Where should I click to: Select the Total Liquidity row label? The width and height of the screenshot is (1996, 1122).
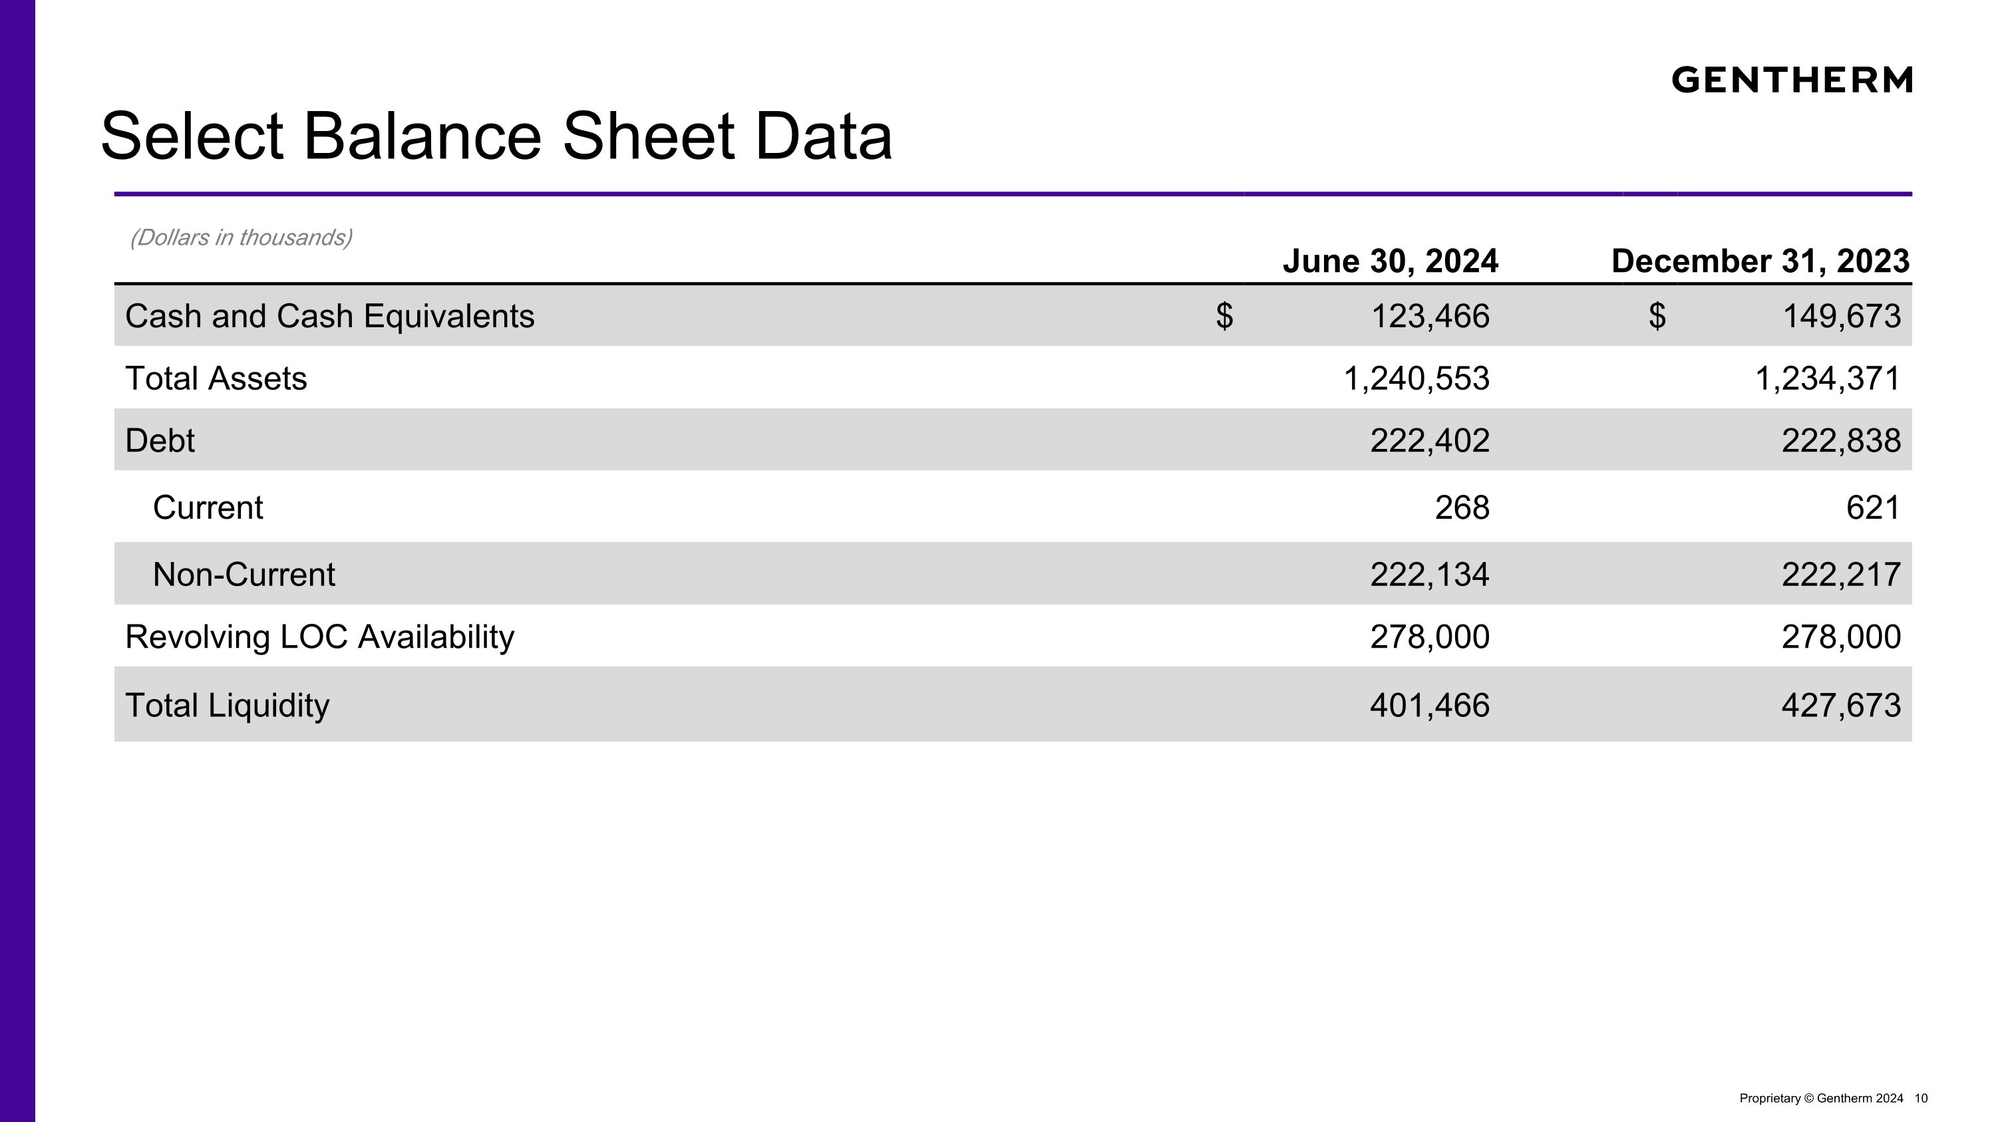227,706
